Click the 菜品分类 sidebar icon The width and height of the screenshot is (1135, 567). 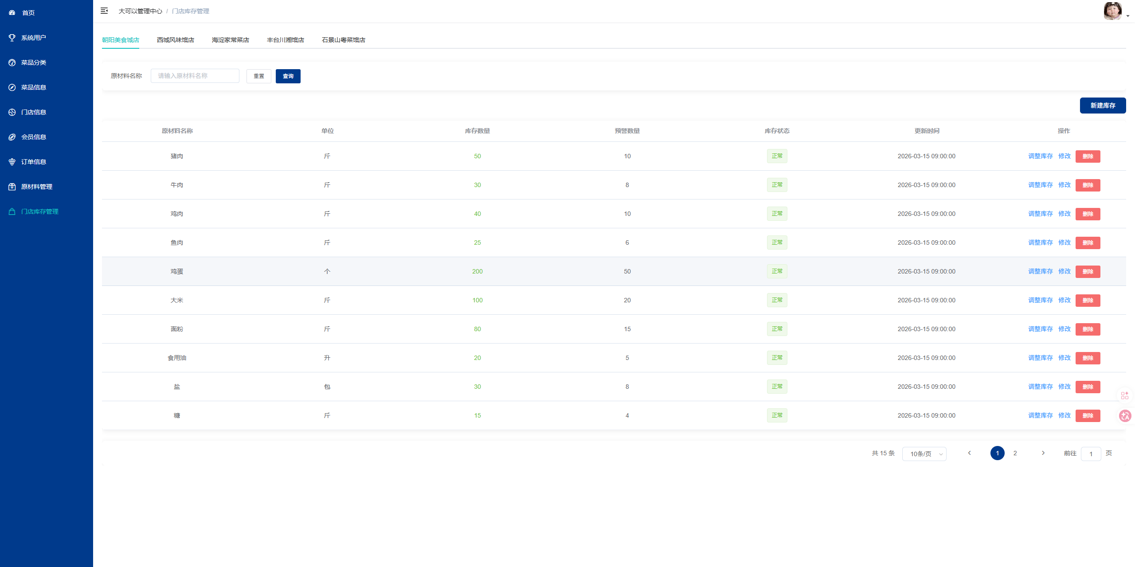12,63
